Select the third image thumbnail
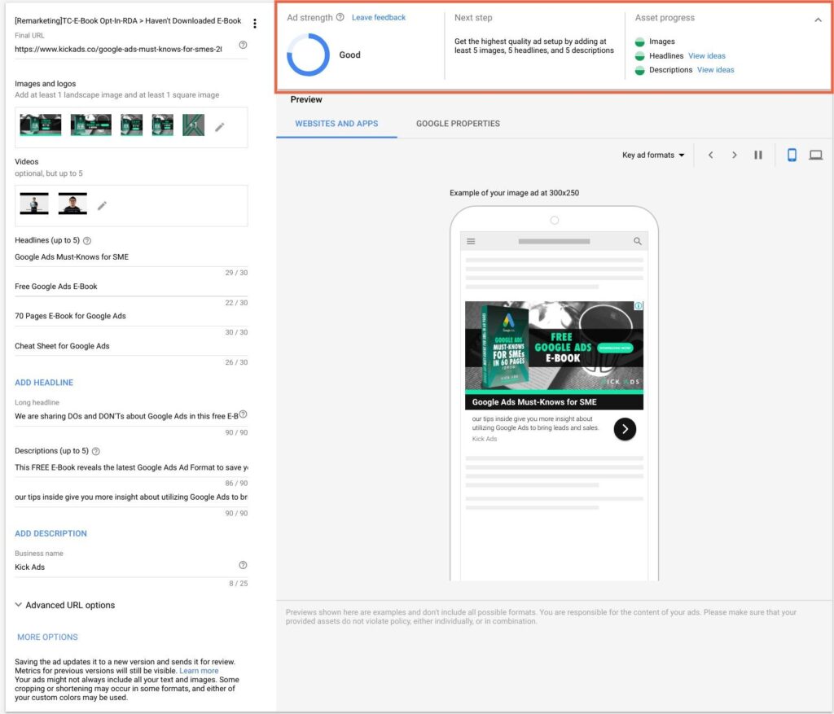 tap(131, 125)
